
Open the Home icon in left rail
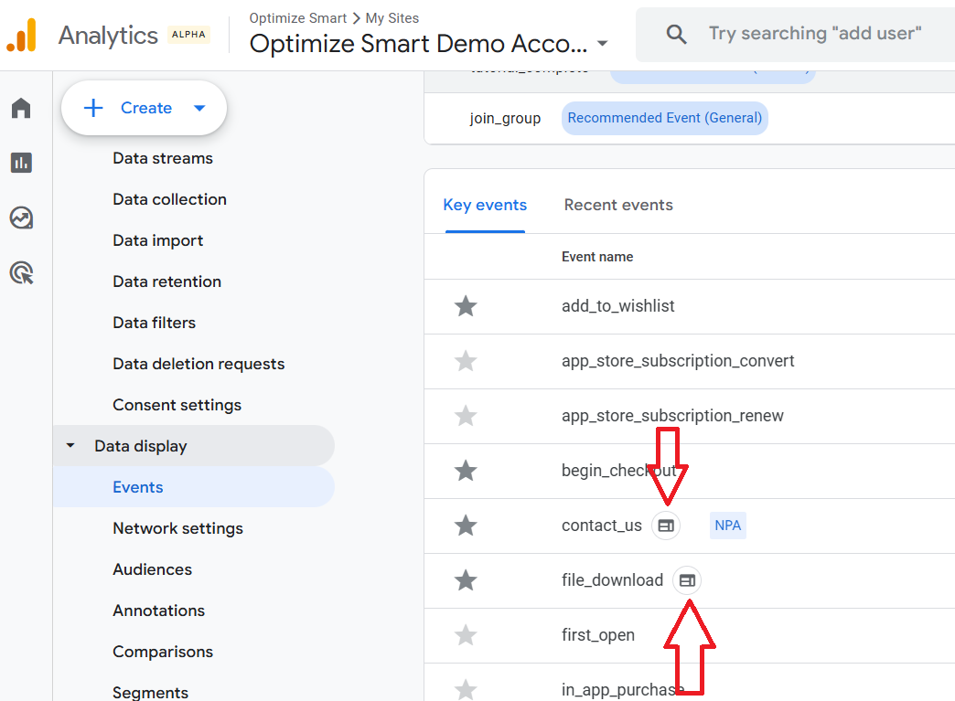[x=21, y=109]
